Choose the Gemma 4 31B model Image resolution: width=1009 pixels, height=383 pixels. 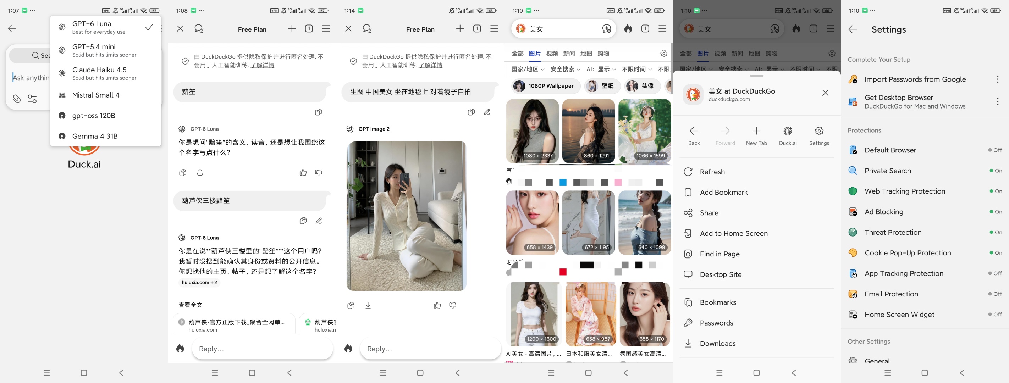click(106, 136)
